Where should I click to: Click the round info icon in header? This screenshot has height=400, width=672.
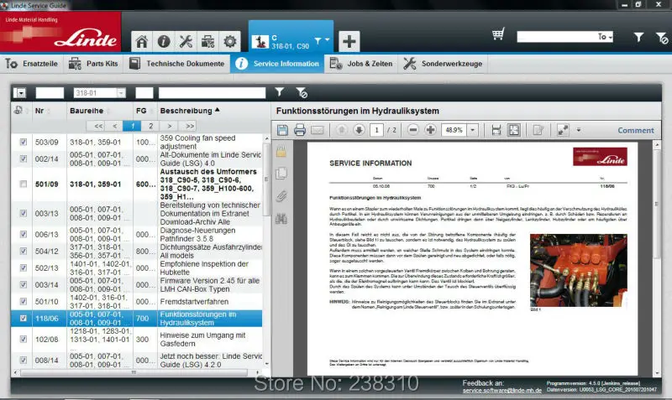[x=164, y=41]
